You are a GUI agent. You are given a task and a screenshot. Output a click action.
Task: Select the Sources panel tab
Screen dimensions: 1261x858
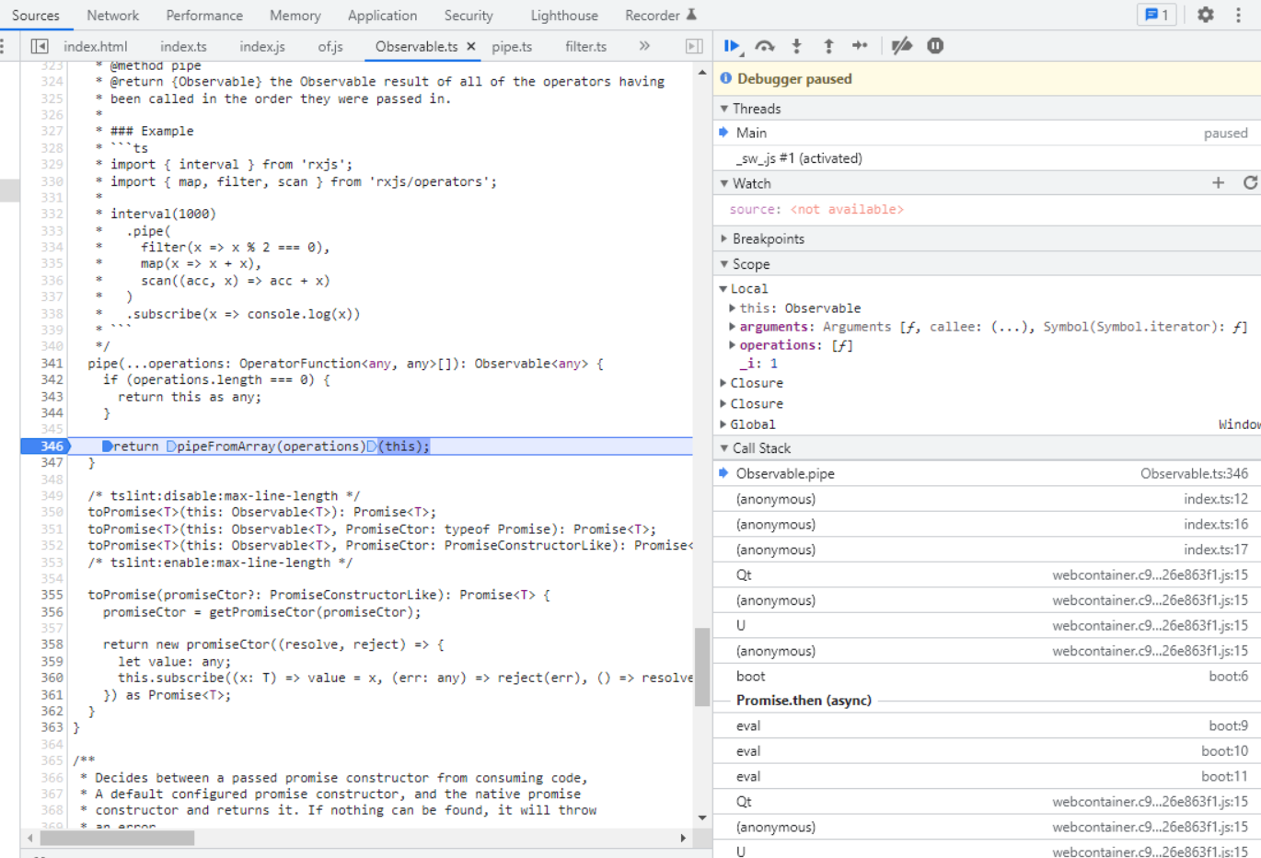(36, 16)
